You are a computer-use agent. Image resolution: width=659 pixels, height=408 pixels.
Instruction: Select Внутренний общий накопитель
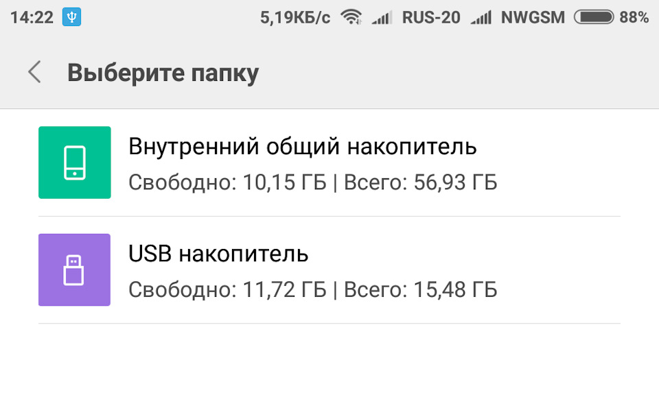[x=302, y=146]
